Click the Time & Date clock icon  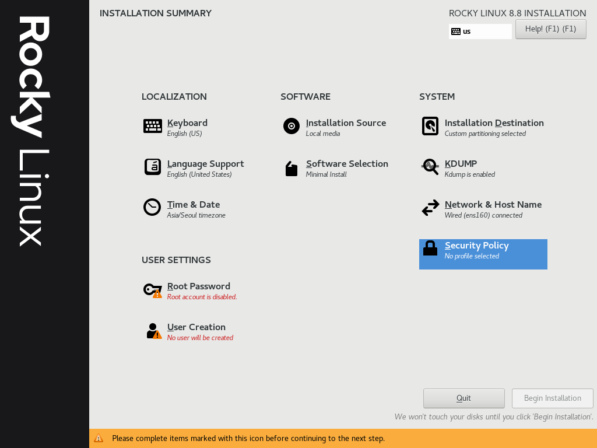(x=152, y=207)
